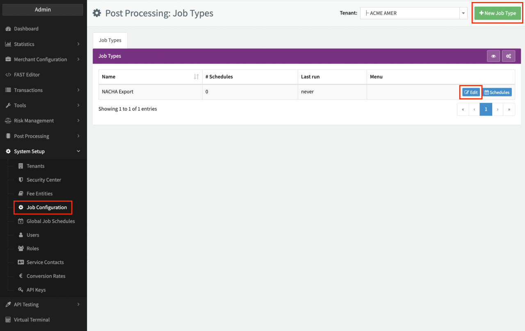The width and height of the screenshot is (525, 331).
Task: Open the Tenant dropdown selector
Action: tap(413, 13)
